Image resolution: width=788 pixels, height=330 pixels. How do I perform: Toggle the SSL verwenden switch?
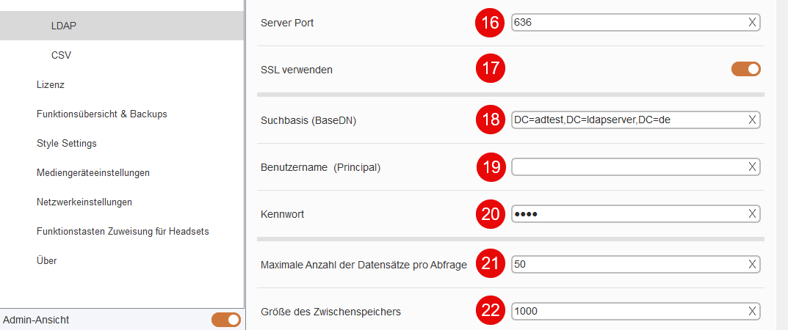tap(746, 69)
